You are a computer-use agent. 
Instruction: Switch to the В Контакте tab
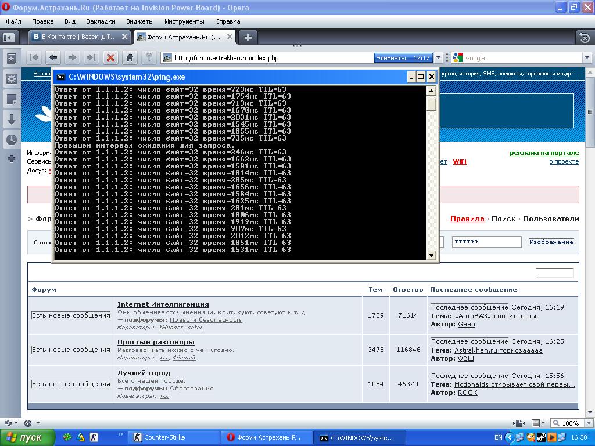tap(80, 37)
